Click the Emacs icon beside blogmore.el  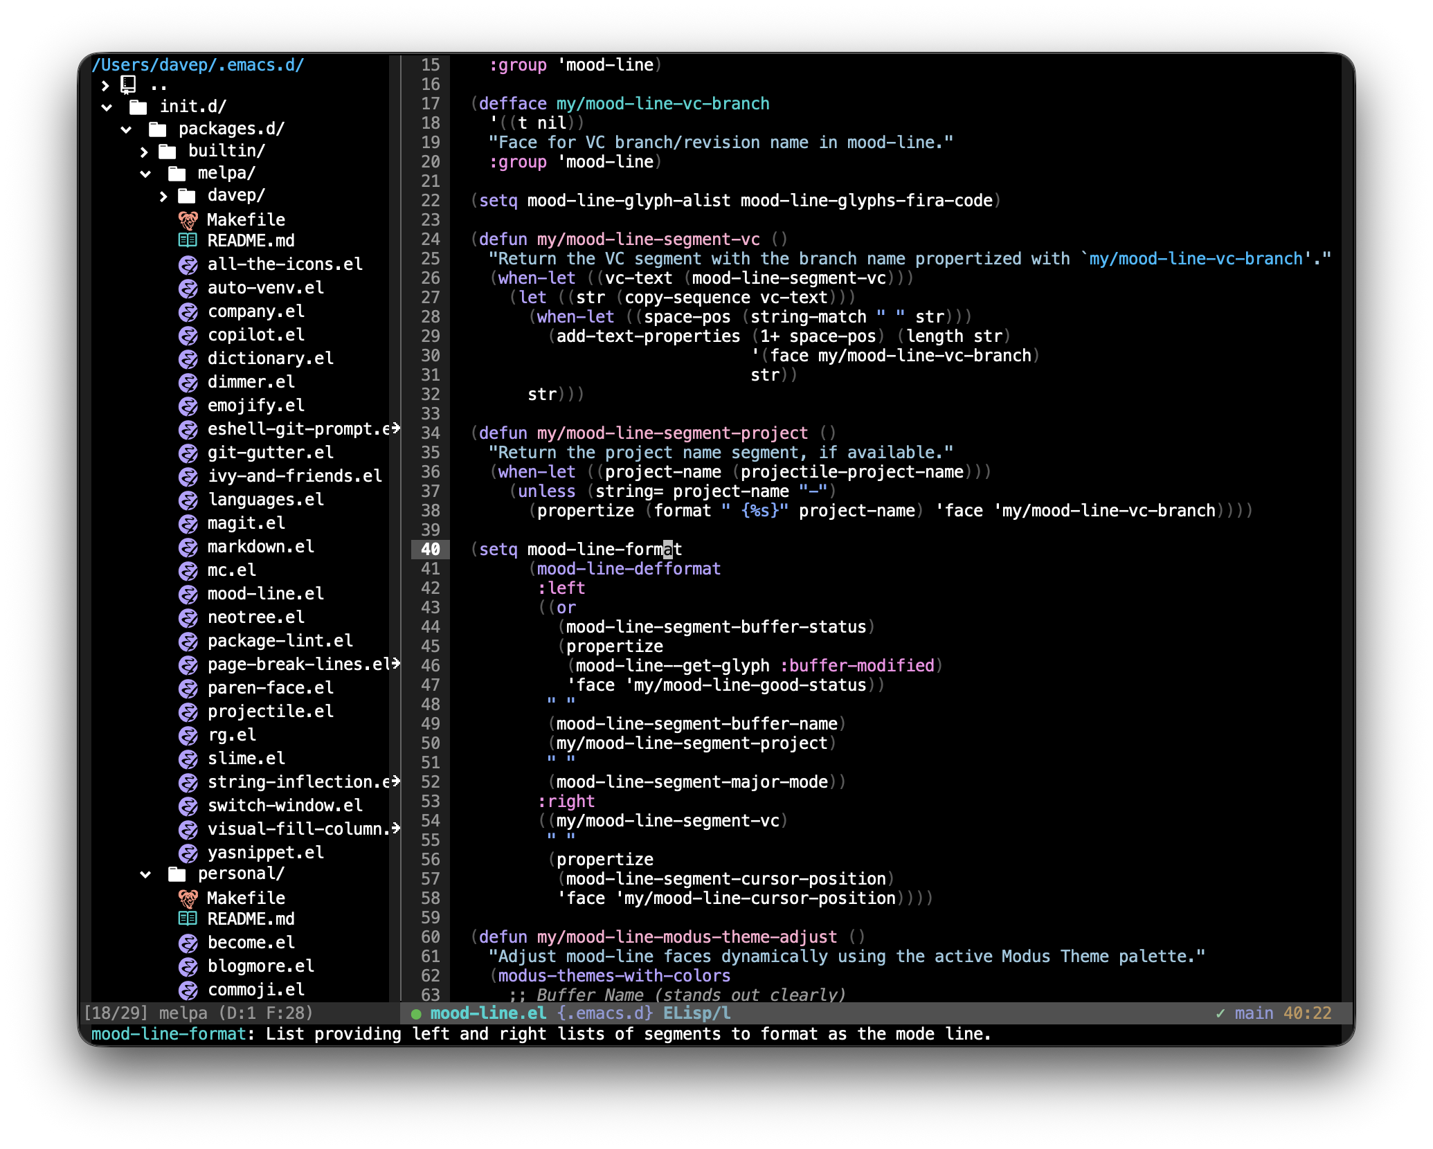pyautogui.click(x=188, y=966)
